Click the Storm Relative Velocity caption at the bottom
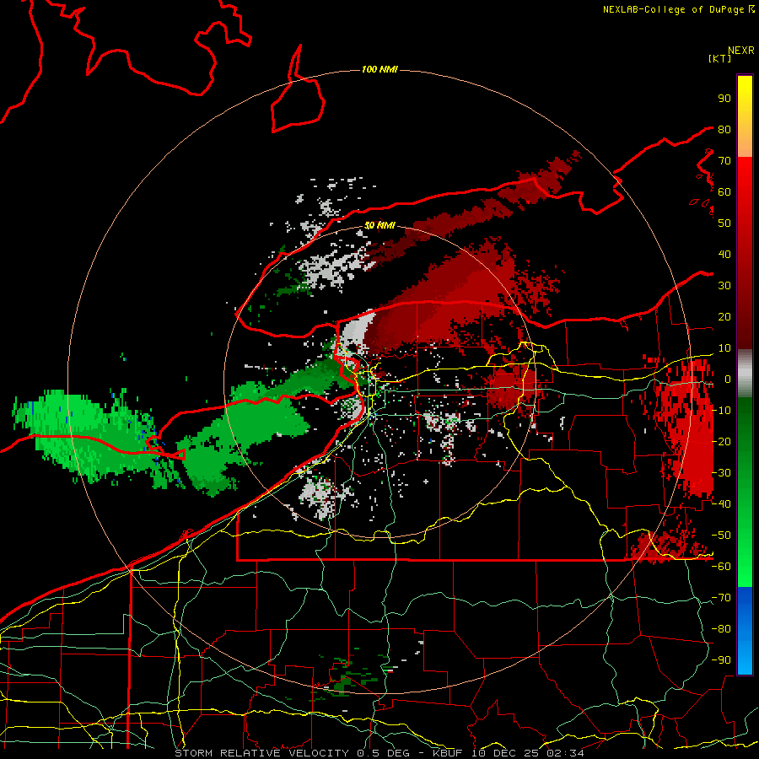 379,753
